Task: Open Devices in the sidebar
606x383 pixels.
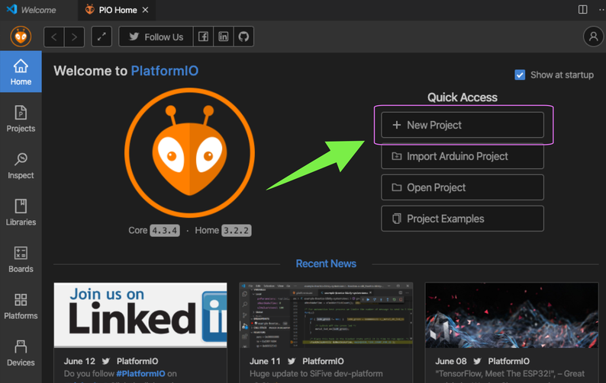Action: pyautogui.click(x=21, y=353)
